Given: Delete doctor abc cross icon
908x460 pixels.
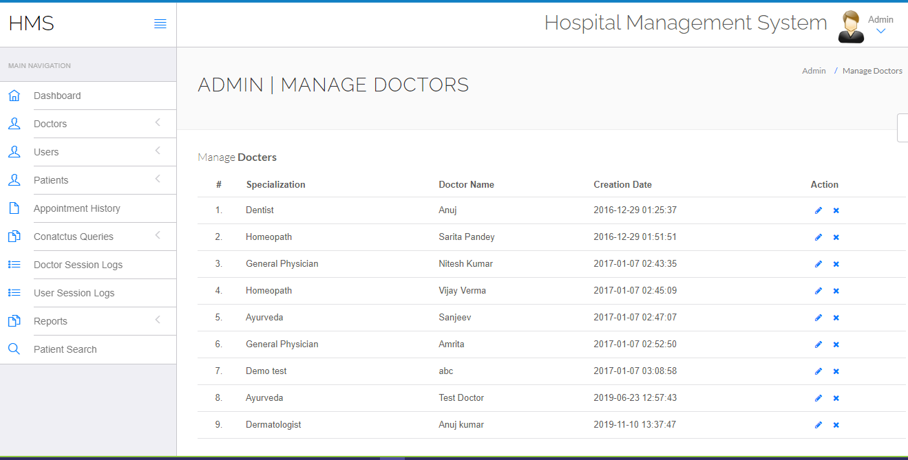Looking at the screenshot, I should 836,371.
